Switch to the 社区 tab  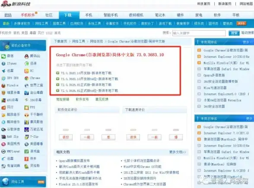(x=49, y=15)
